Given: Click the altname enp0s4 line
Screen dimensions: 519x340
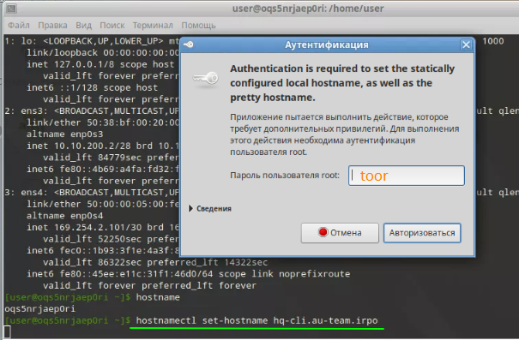Looking at the screenshot, I should coord(65,216).
